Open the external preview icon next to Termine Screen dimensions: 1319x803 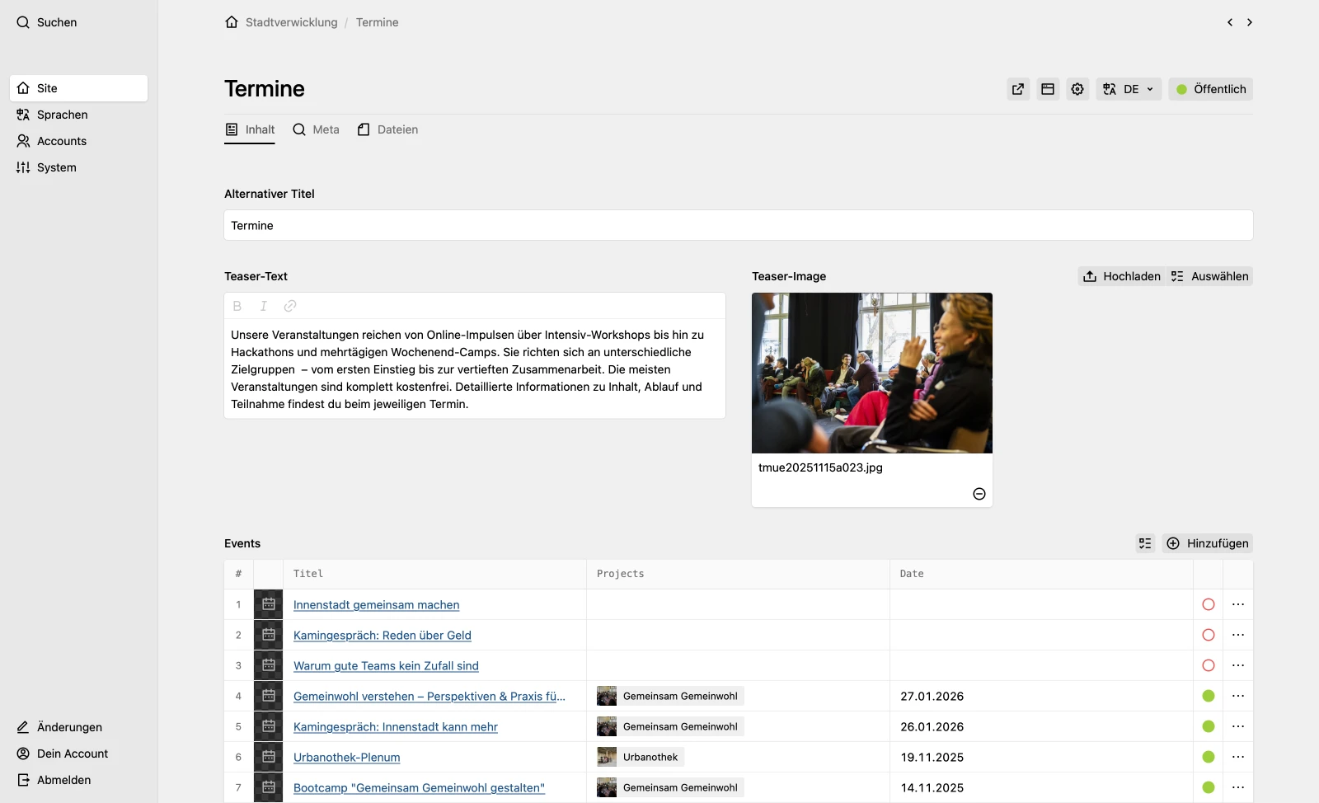click(x=1017, y=89)
